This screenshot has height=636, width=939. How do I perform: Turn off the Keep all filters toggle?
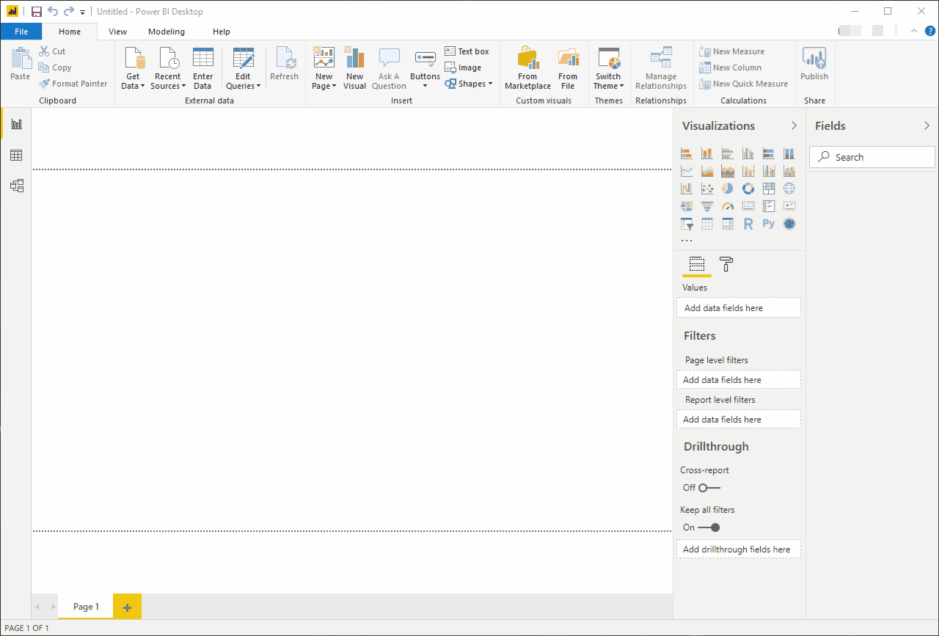pyautogui.click(x=709, y=527)
